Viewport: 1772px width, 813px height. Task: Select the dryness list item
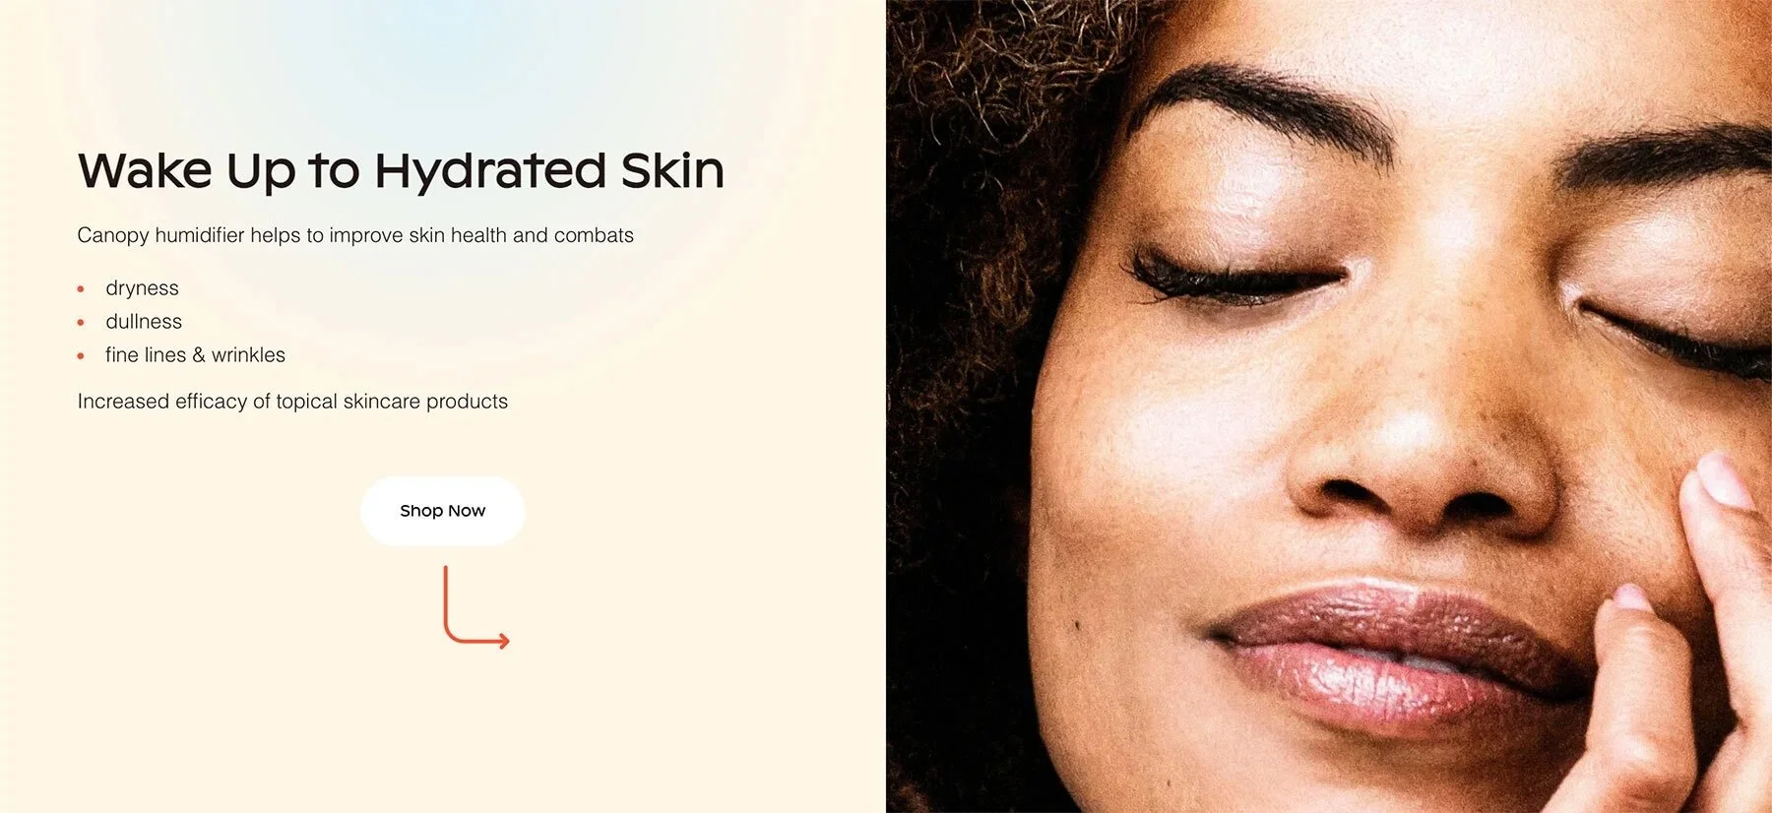[x=142, y=288]
